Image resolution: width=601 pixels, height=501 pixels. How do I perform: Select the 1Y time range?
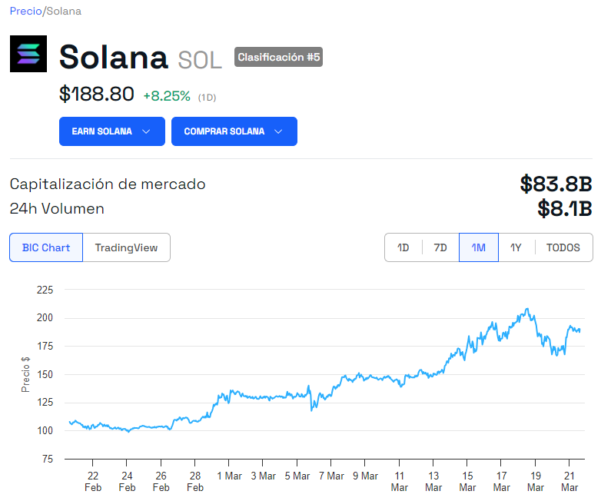[516, 247]
